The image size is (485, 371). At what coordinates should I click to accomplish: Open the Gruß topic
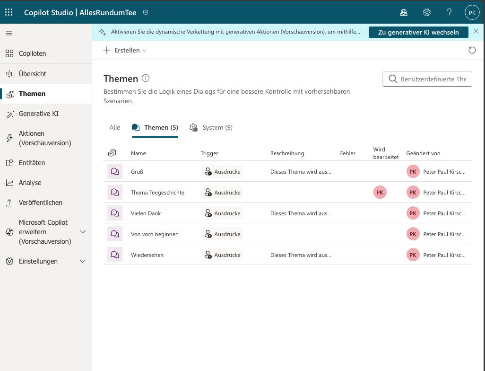[x=137, y=172]
